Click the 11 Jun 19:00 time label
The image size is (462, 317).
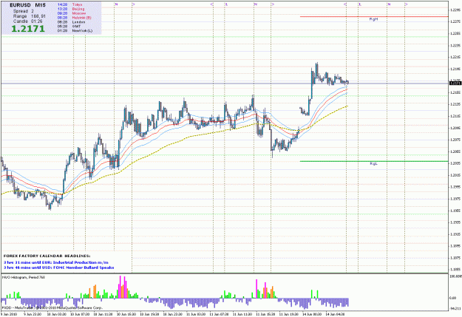coord(289,314)
